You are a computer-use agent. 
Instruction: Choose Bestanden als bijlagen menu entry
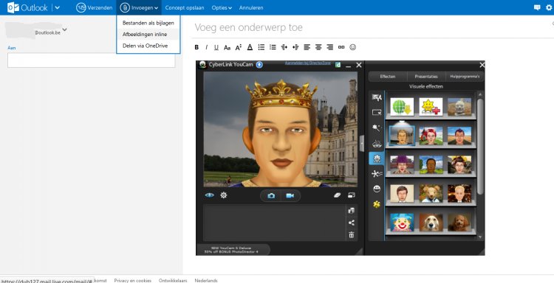pyautogui.click(x=148, y=23)
